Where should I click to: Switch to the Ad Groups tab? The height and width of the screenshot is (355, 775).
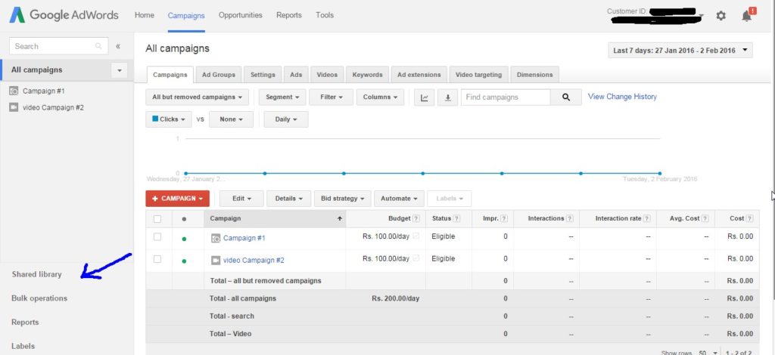point(219,75)
